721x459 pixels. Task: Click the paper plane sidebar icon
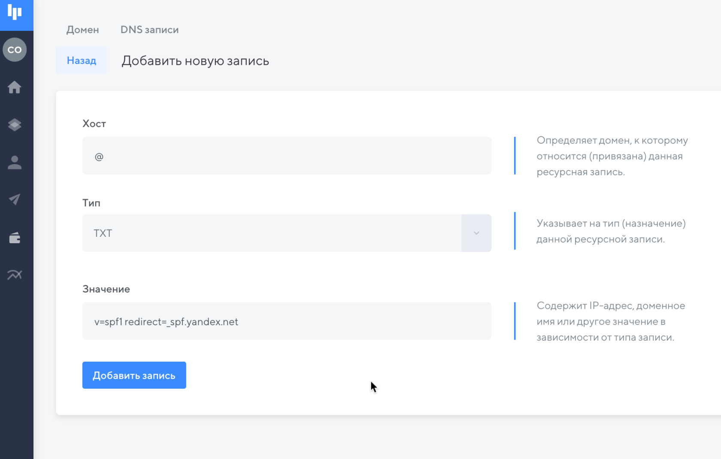pyautogui.click(x=15, y=199)
